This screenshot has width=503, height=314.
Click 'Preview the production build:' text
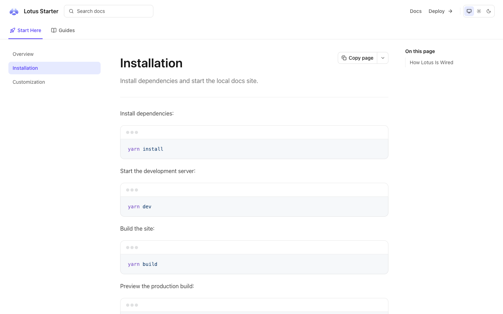tap(157, 286)
